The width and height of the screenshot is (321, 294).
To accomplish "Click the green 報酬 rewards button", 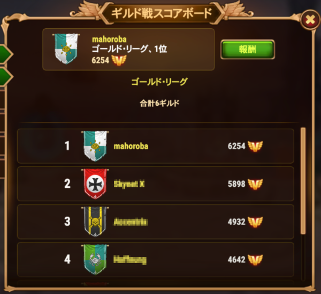I will pyautogui.click(x=248, y=50).
